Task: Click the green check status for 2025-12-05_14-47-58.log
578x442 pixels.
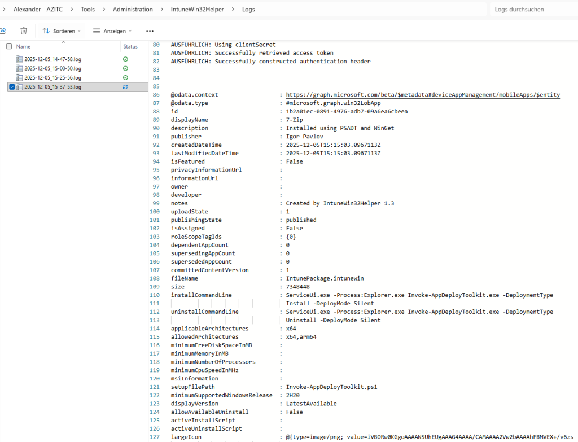Action: point(125,59)
